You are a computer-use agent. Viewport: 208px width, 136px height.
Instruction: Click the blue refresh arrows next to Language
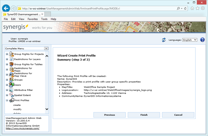pos(164,40)
